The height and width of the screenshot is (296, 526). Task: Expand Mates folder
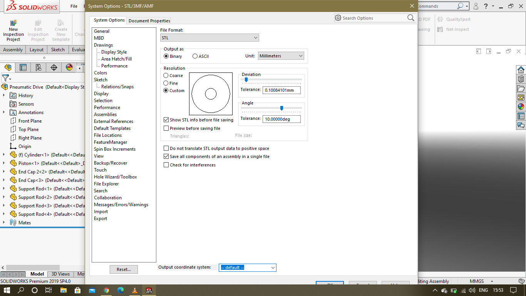point(4,222)
